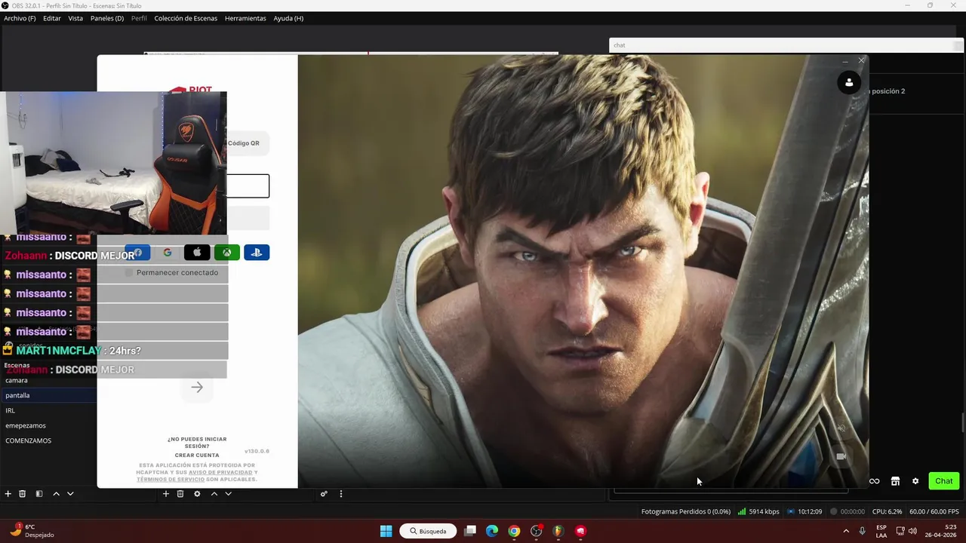Open the Herramientas menu
The image size is (966, 543).
point(245,18)
